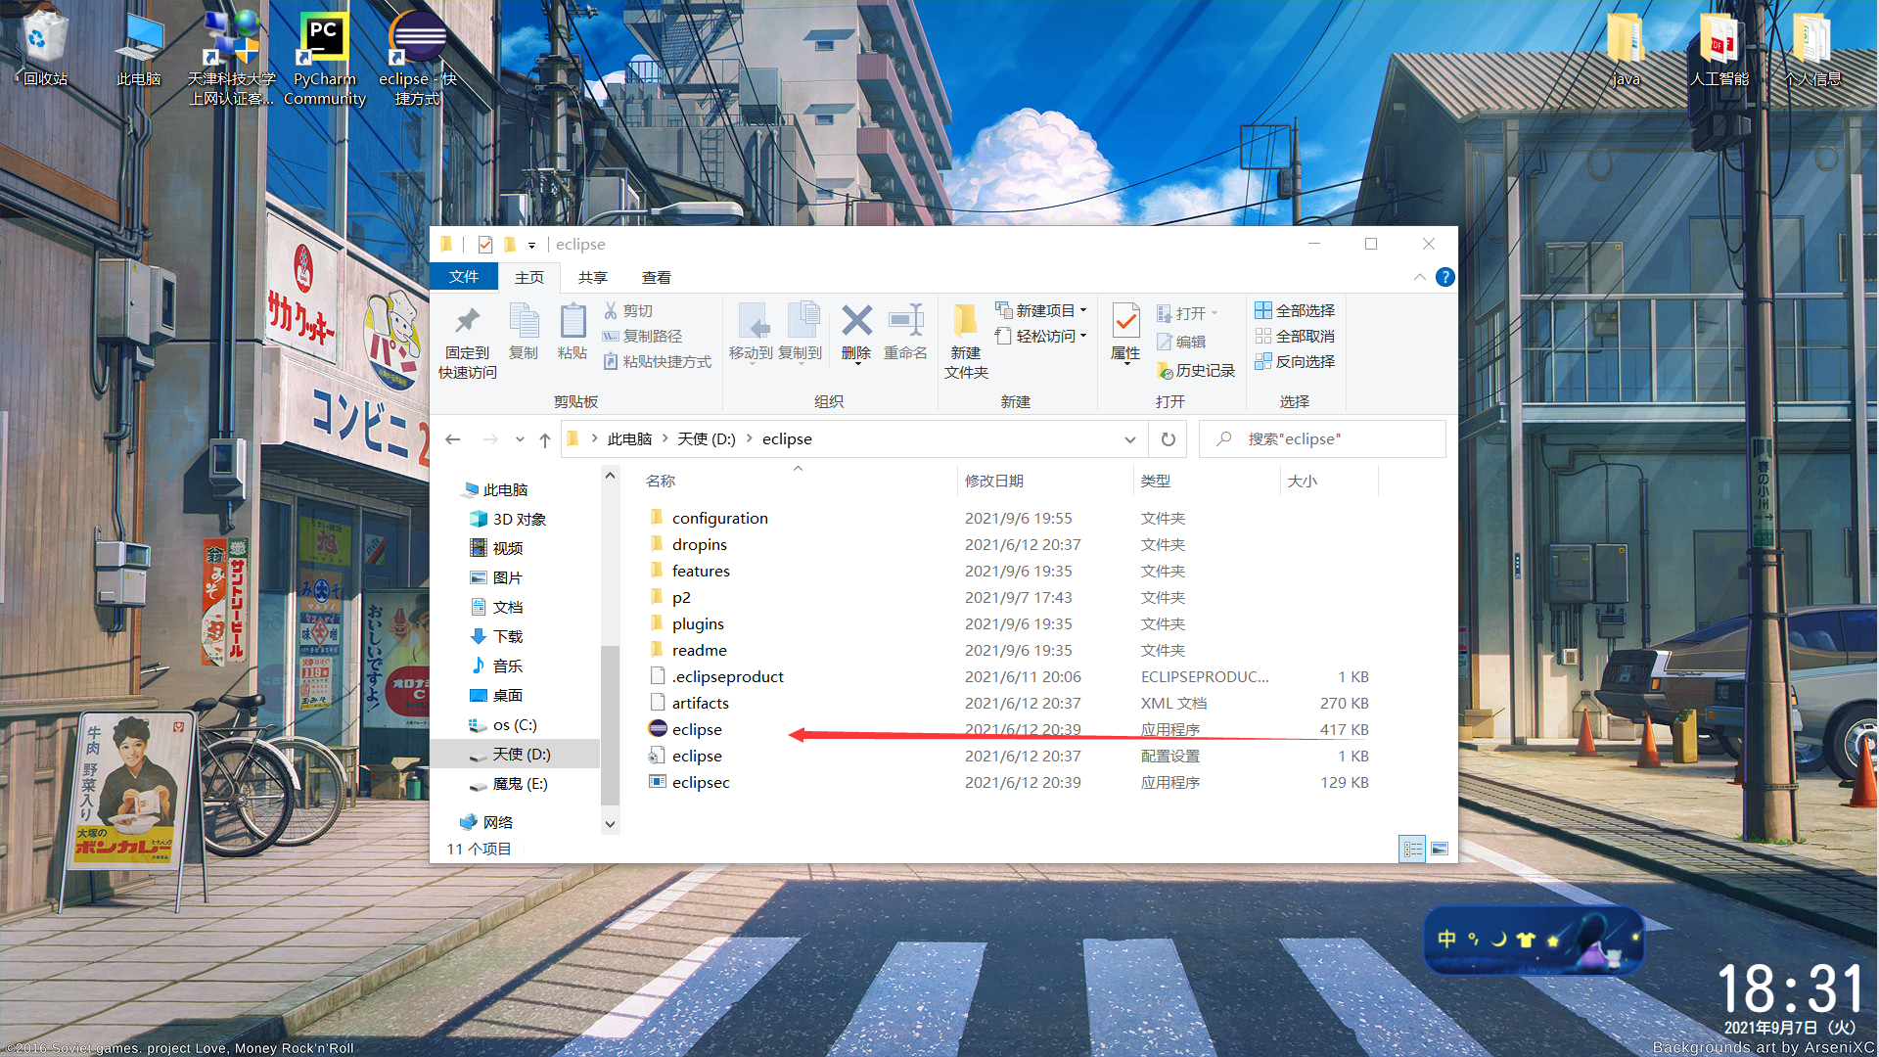
Task: Click navigation pane scroll down arrow
Action: click(x=610, y=824)
